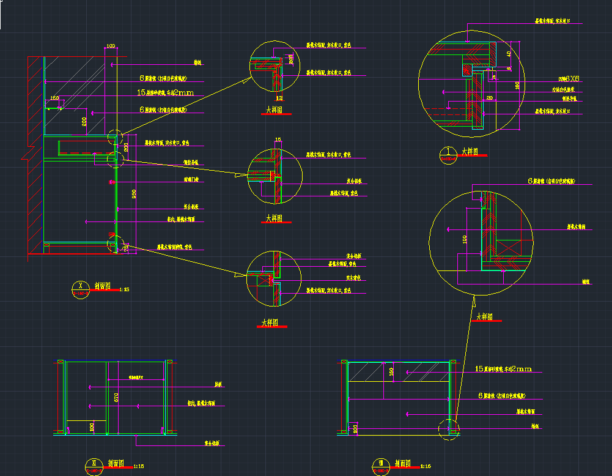This screenshot has width=612, height=476.
Task: Click the 12 dimension under top-middle detail
Action: pos(279,98)
